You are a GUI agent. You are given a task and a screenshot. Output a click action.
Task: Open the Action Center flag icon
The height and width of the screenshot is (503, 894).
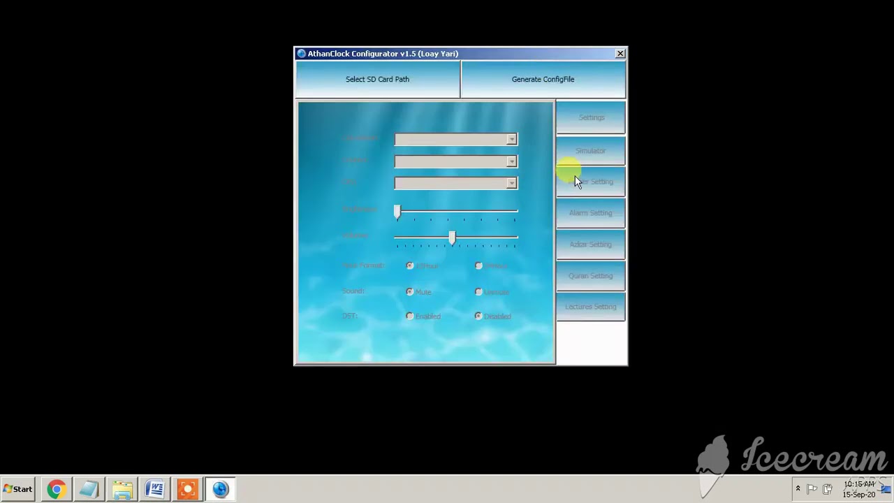pyautogui.click(x=812, y=489)
